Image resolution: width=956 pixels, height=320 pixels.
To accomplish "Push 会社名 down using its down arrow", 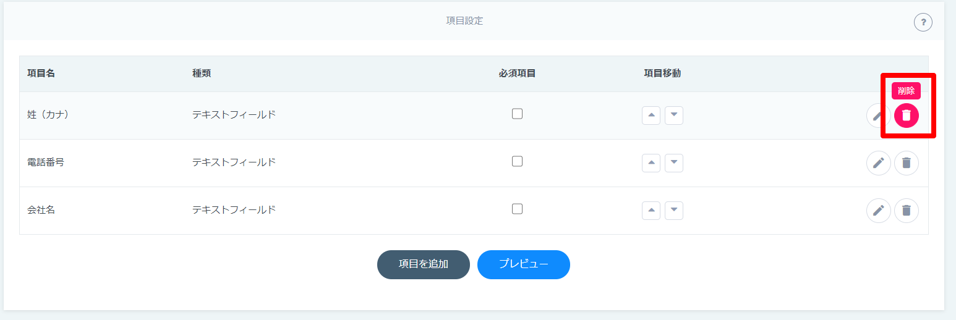I will pos(674,211).
